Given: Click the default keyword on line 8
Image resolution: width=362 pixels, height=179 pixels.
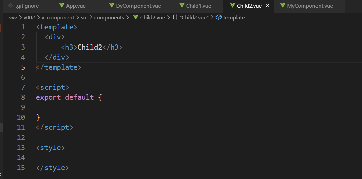Looking at the screenshot, I should pos(79,97).
